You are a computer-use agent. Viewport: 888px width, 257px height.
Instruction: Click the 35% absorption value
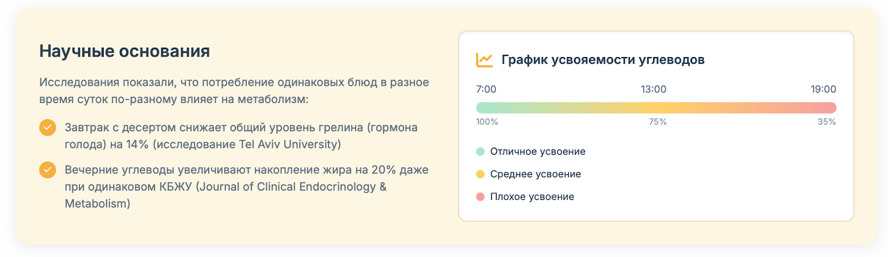click(x=826, y=122)
